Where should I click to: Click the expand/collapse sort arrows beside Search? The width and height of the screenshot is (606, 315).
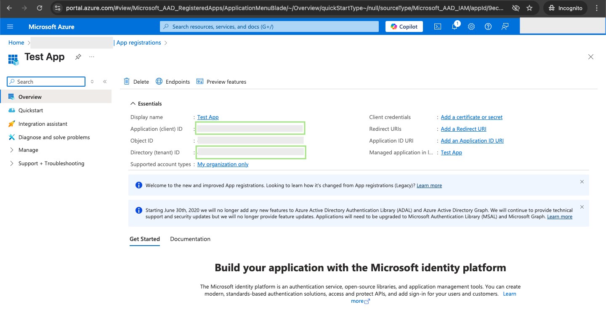(92, 82)
